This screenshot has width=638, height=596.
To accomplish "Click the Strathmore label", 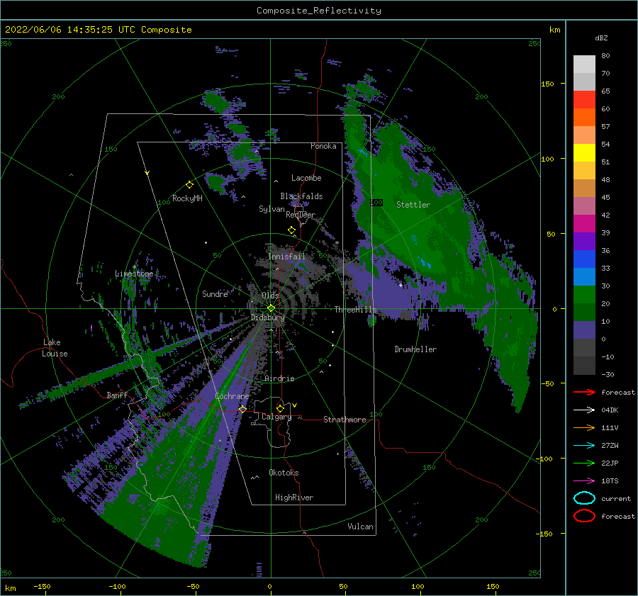I will click(345, 420).
